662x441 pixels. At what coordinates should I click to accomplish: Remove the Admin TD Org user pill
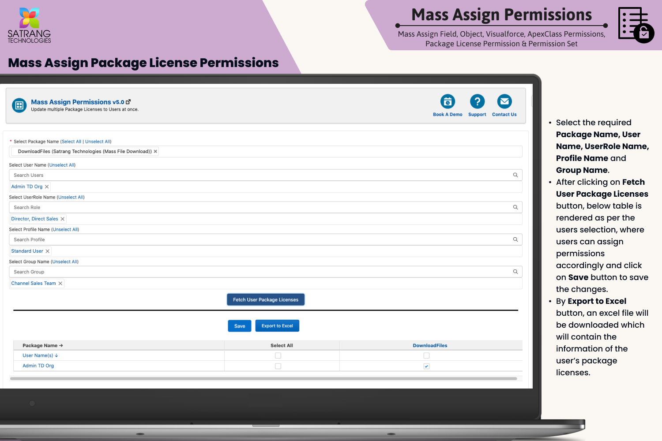(x=47, y=187)
